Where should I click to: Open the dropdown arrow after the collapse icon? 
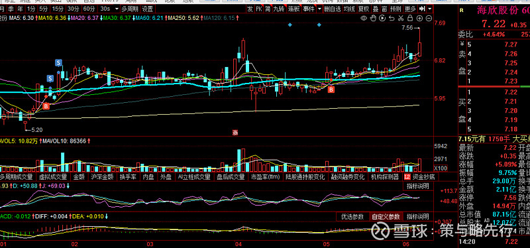pos(429,9)
